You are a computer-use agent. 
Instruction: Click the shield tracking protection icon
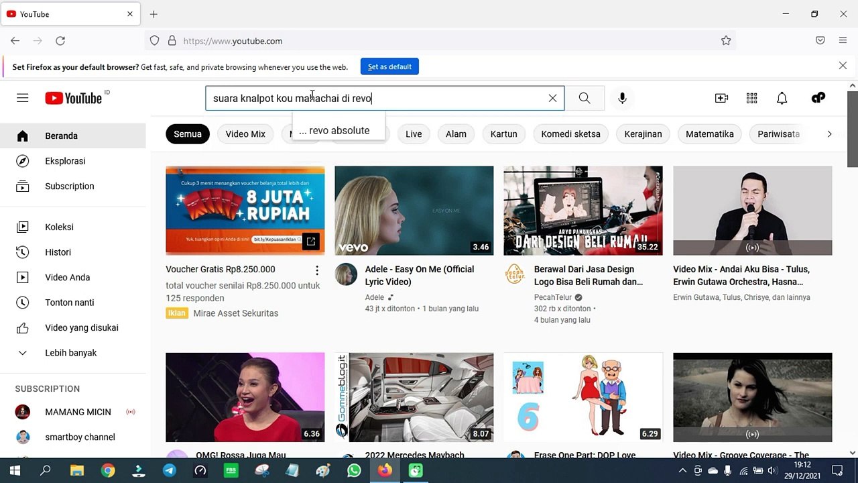155,41
